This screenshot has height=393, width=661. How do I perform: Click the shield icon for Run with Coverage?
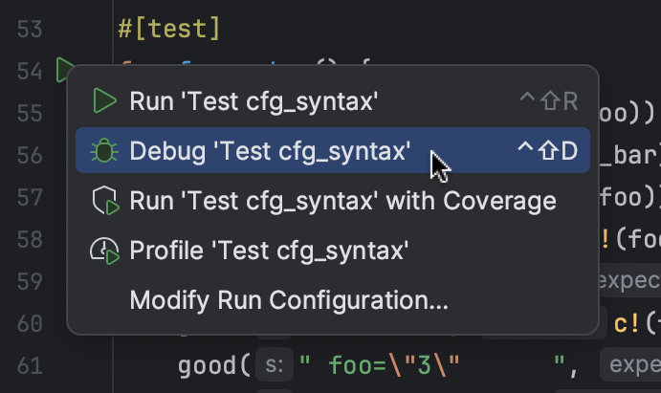point(103,202)
